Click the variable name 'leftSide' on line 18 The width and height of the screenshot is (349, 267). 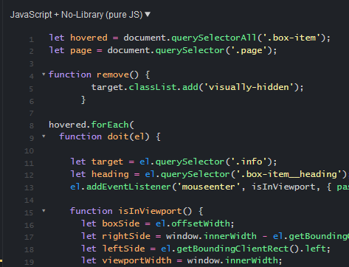click(x=123, y=249)
